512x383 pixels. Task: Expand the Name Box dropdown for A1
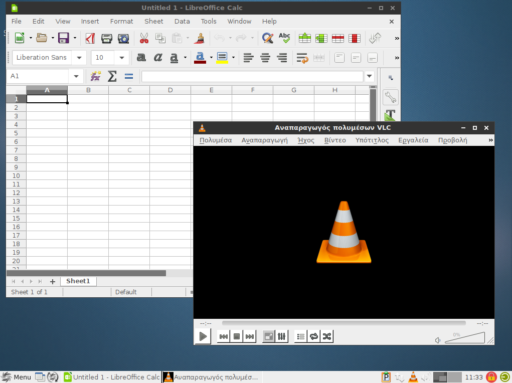(76, 76)
